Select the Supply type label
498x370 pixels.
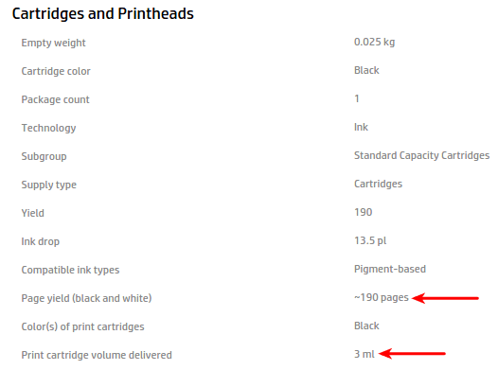coord(49,185)
